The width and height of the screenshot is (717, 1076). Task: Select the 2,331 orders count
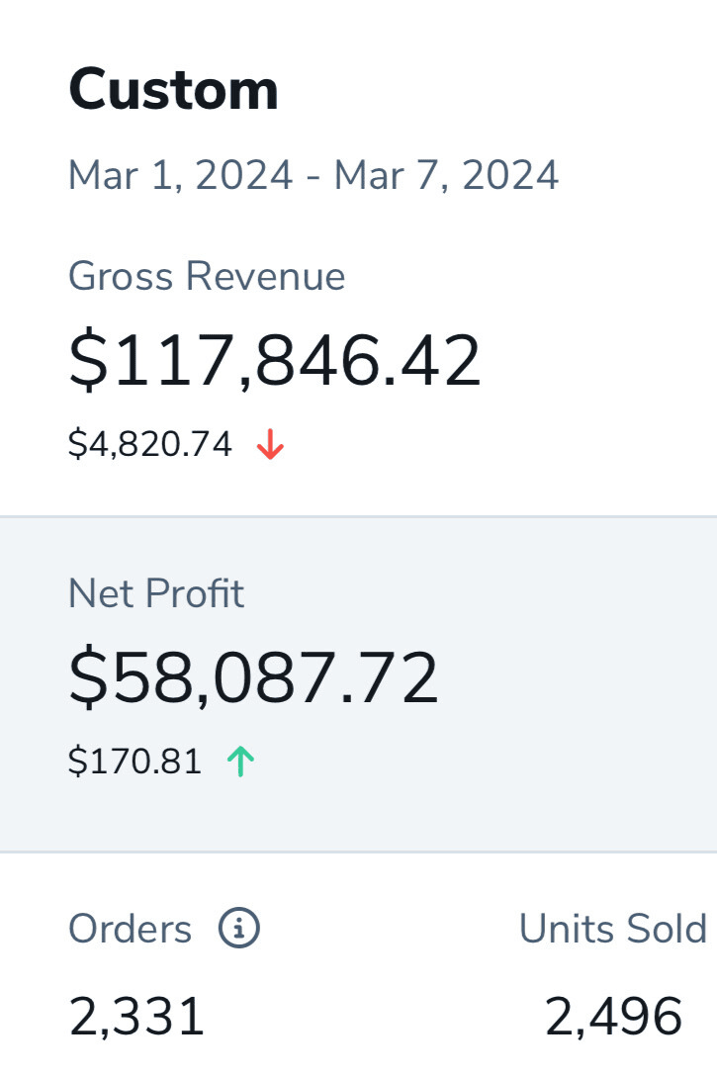point(136,1017)
